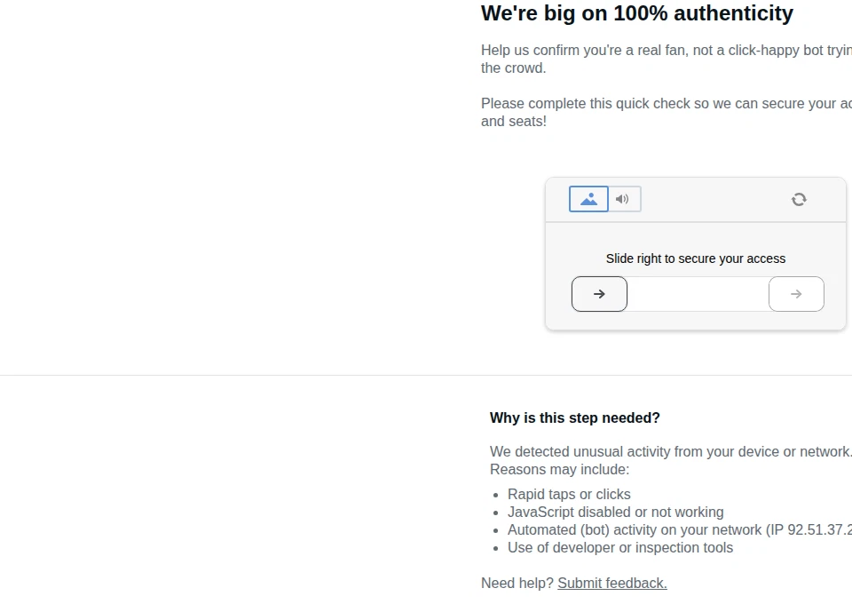Click the empty slider track middle
Screen dimensions: 852x612
click(698, 294)
